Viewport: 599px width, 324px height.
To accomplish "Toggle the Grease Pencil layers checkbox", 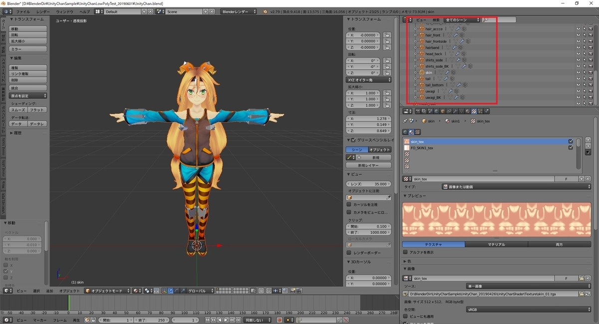I will tap(353, 140).
